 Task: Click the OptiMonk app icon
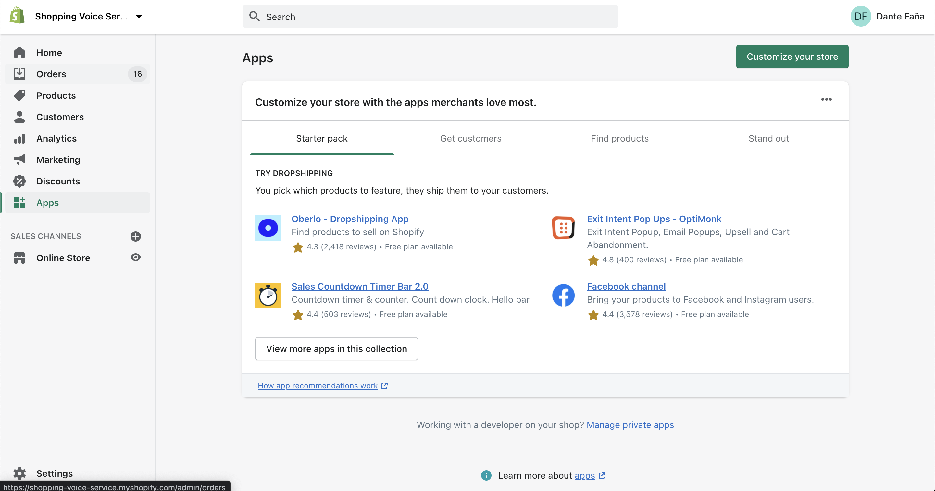tap(563, 228)
